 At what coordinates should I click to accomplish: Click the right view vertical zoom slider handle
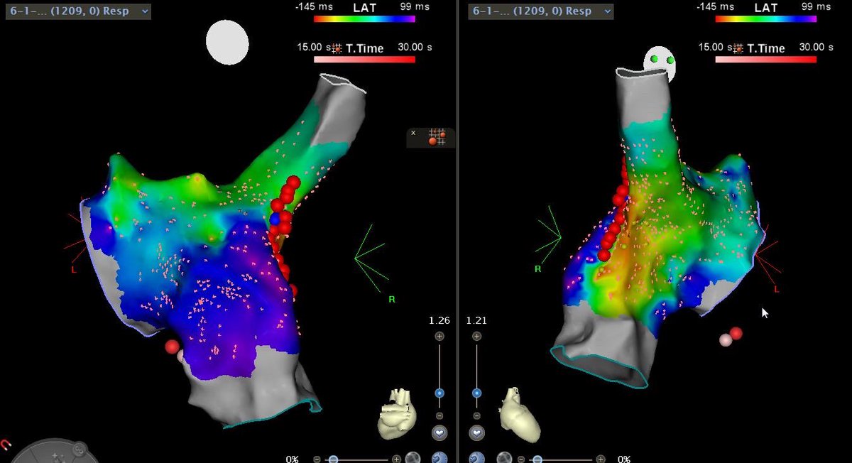(x=476, y=393)
